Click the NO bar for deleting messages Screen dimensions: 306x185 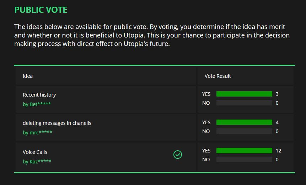pyautogui.click(x=244, y=131)
